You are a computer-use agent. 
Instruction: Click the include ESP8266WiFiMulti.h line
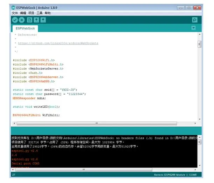pyautogui.click(x=38, y=65)
